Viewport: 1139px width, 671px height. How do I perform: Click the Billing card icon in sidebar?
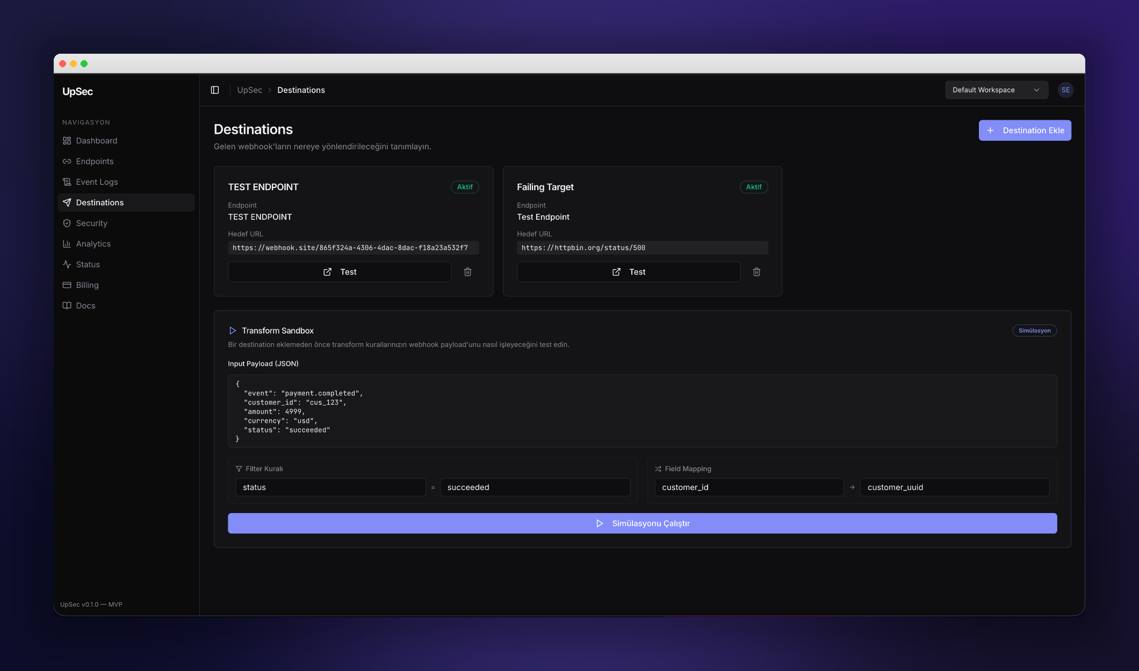(x=67, y=285)
